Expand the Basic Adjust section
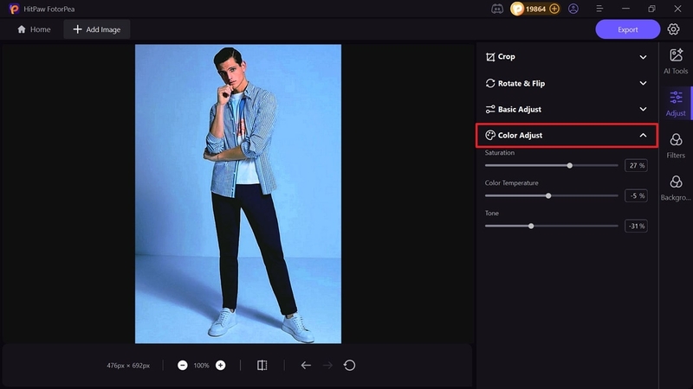 567,109
